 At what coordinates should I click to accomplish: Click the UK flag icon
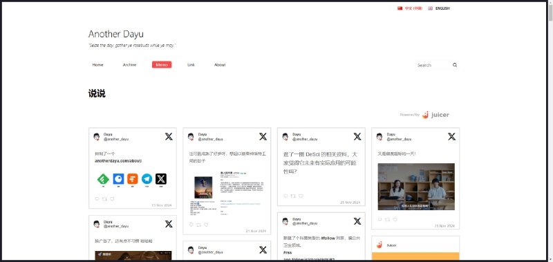click(x=430, y=8)
